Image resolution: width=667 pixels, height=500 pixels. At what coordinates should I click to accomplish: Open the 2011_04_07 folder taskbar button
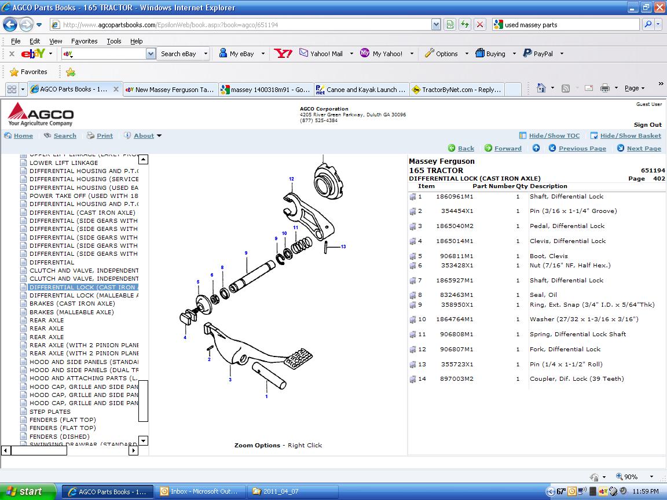click(x=293, y=491)
